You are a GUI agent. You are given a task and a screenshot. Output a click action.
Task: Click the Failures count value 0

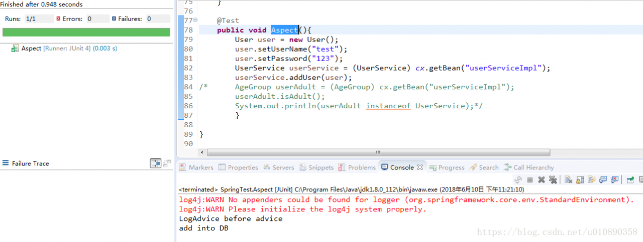tap(158, 19)
